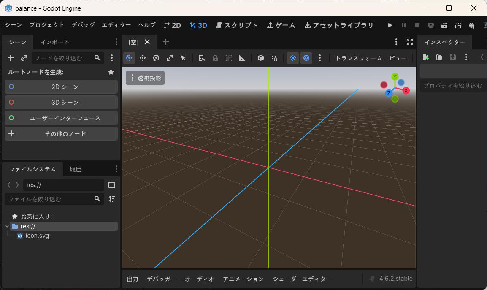Toggle the preview sunlight
487x290 pixels.
tap(292, 58)
